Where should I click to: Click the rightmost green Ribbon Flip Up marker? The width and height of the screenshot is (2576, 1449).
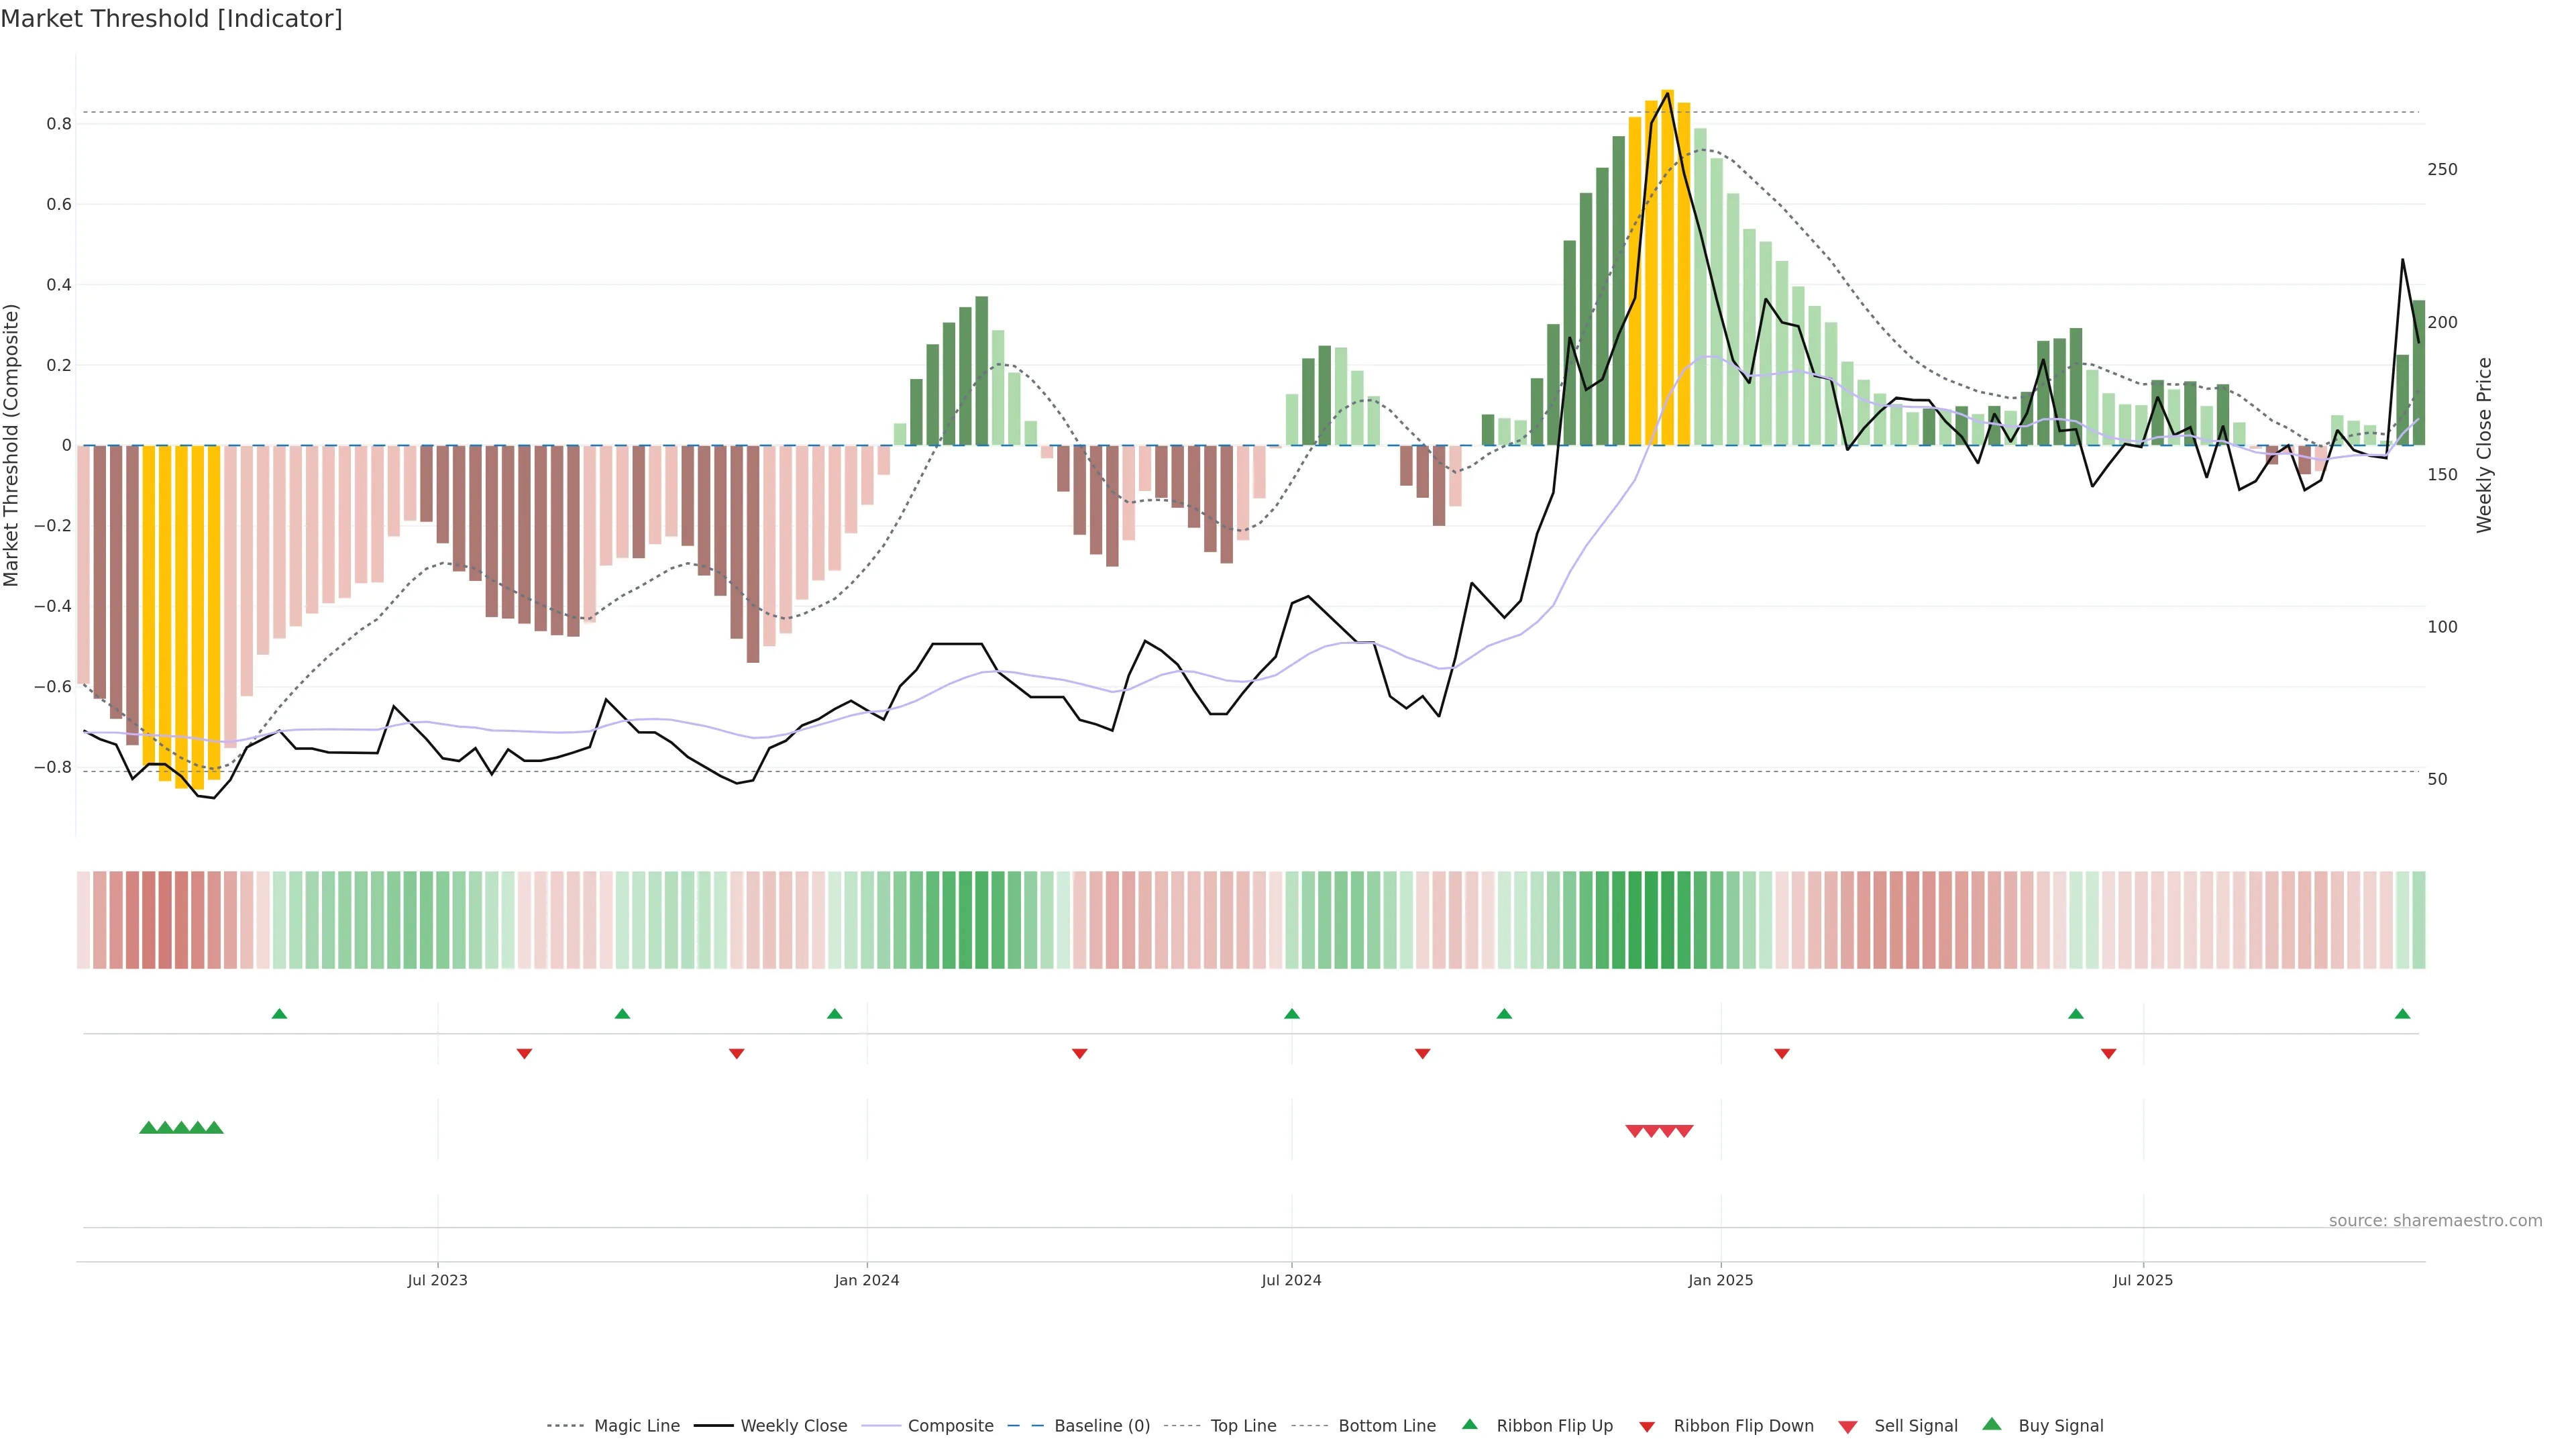point(2402,1014)
